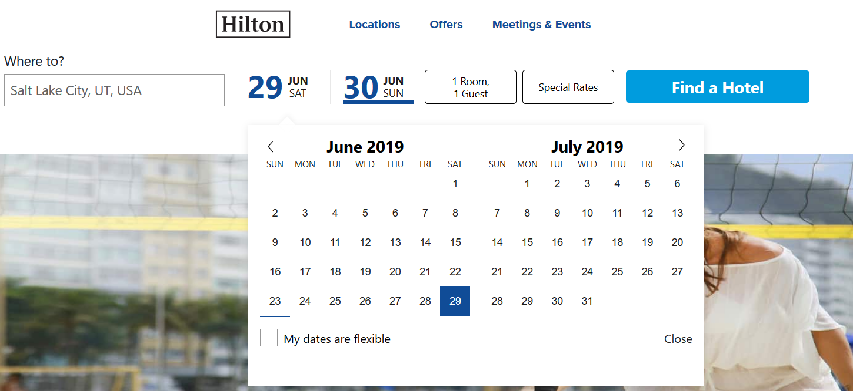
Task: Open the check-in date 29 Jun picker
Action: (278, 87)
